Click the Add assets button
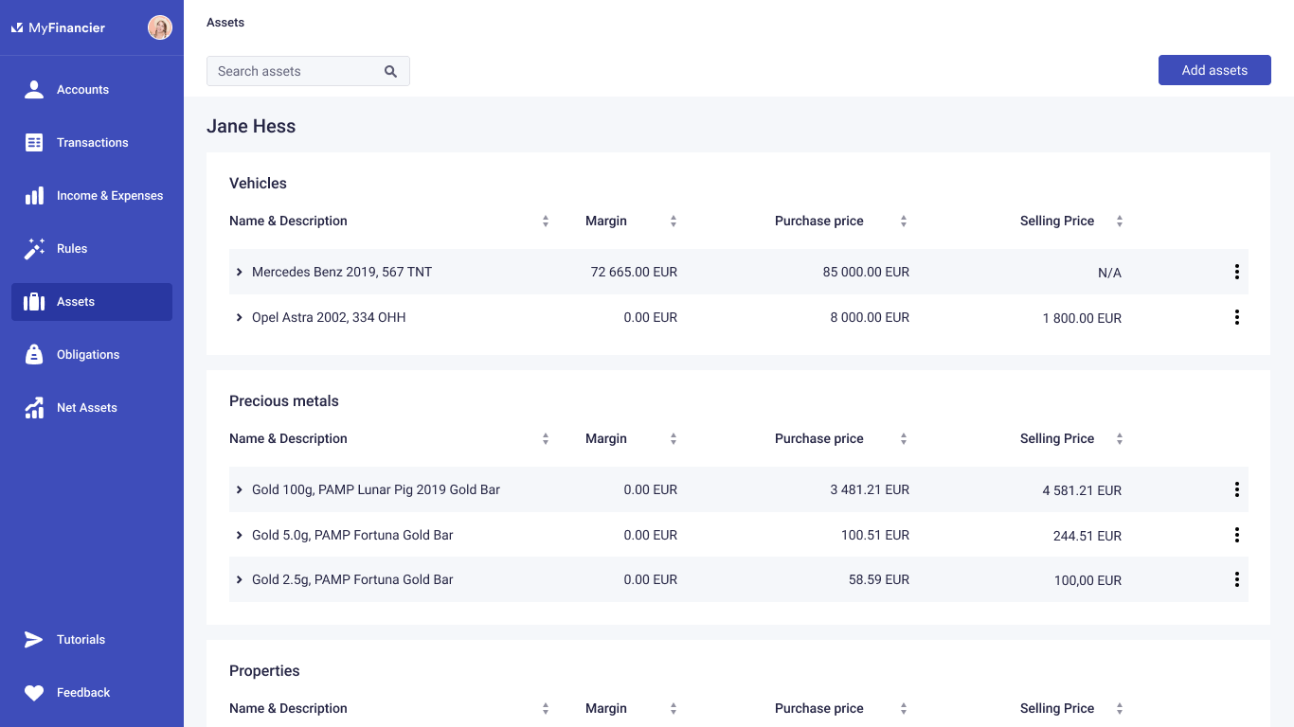The image size is (1294, 727). click(1213, 70)
